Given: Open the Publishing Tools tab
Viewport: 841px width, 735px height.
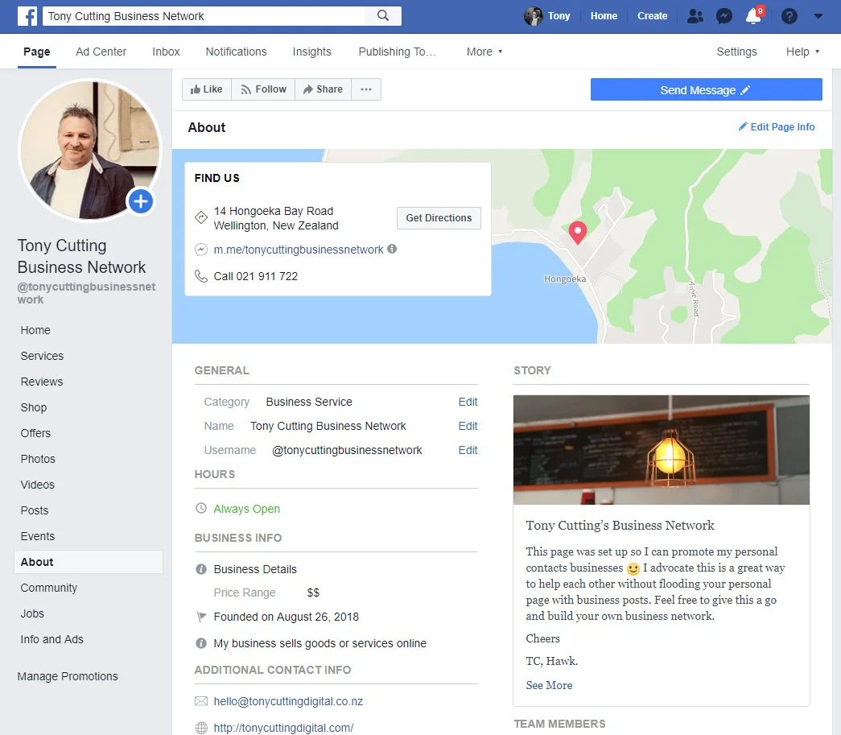Looking at the screenshot, I should [397, 52].
